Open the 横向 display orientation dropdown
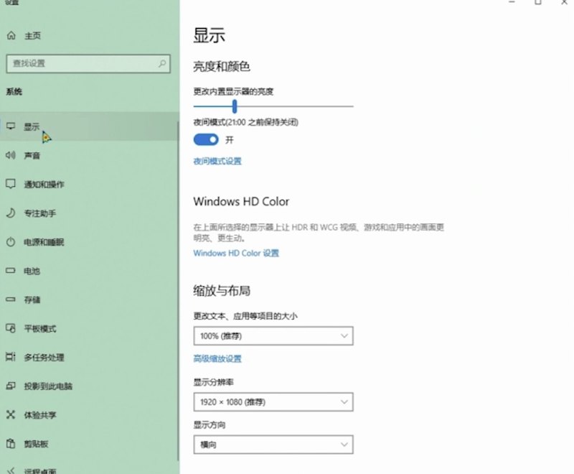574x474 pixels. pos(273,445)
